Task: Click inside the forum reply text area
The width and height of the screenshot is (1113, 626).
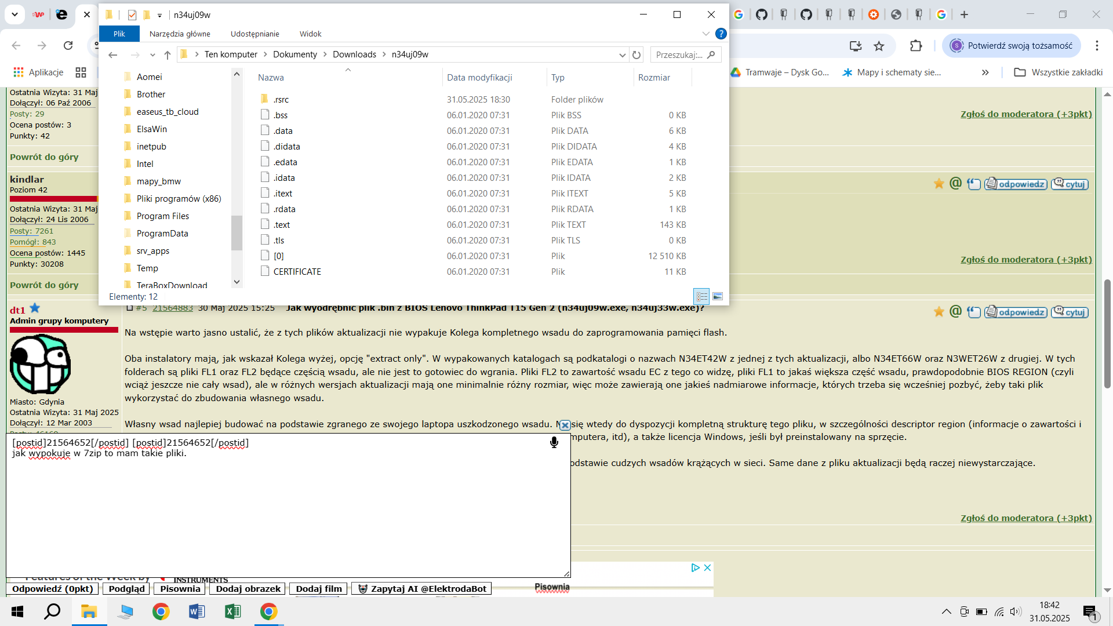Action: point(288,505)
